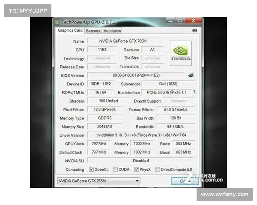Click the 'BIOS Version' label text
The height and width of the screenshot is (205, 257).
tap(72, 75)
